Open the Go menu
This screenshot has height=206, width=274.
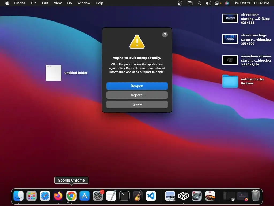(70, 3)
